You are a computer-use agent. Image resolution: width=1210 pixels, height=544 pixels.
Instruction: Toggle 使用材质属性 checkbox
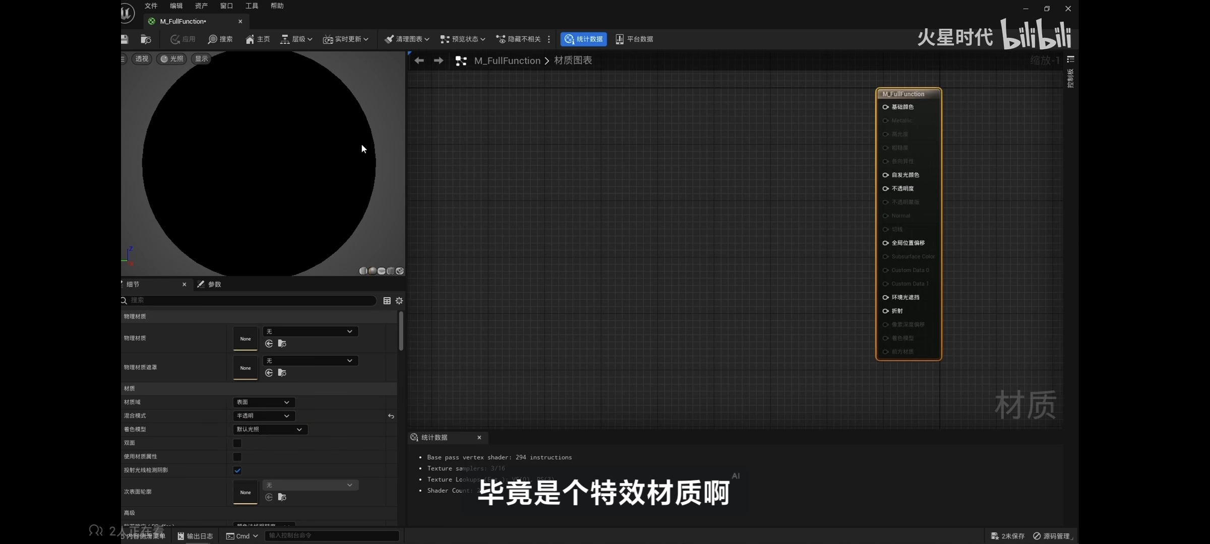(237, 457)
